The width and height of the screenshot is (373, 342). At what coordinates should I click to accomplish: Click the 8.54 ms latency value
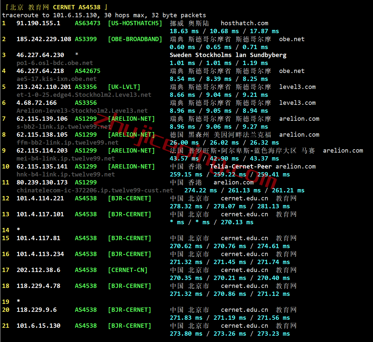(182, 79)
